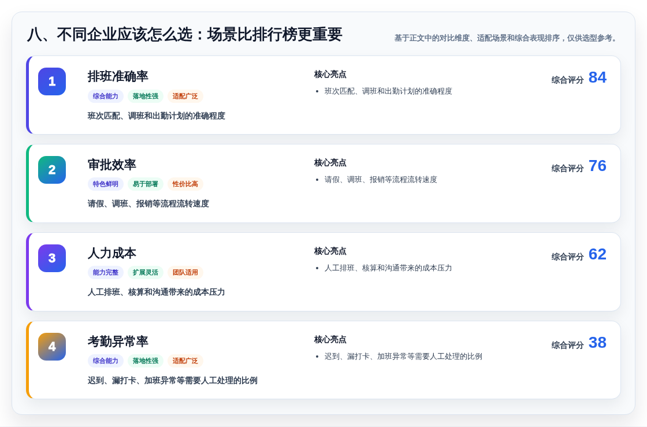
Task: Click 综合评分 label beside score 84
Action: (x=568, y=80)
